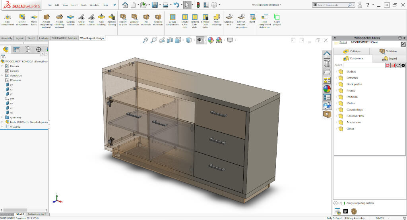
Task: Click Rebuild materials
Action: (158, 20)
